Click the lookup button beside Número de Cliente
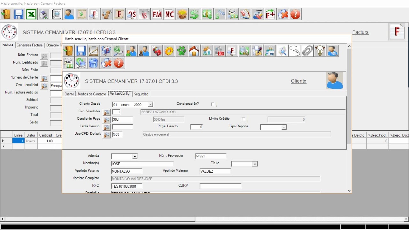Screen dimensions: 409x230 click(44, 78)
